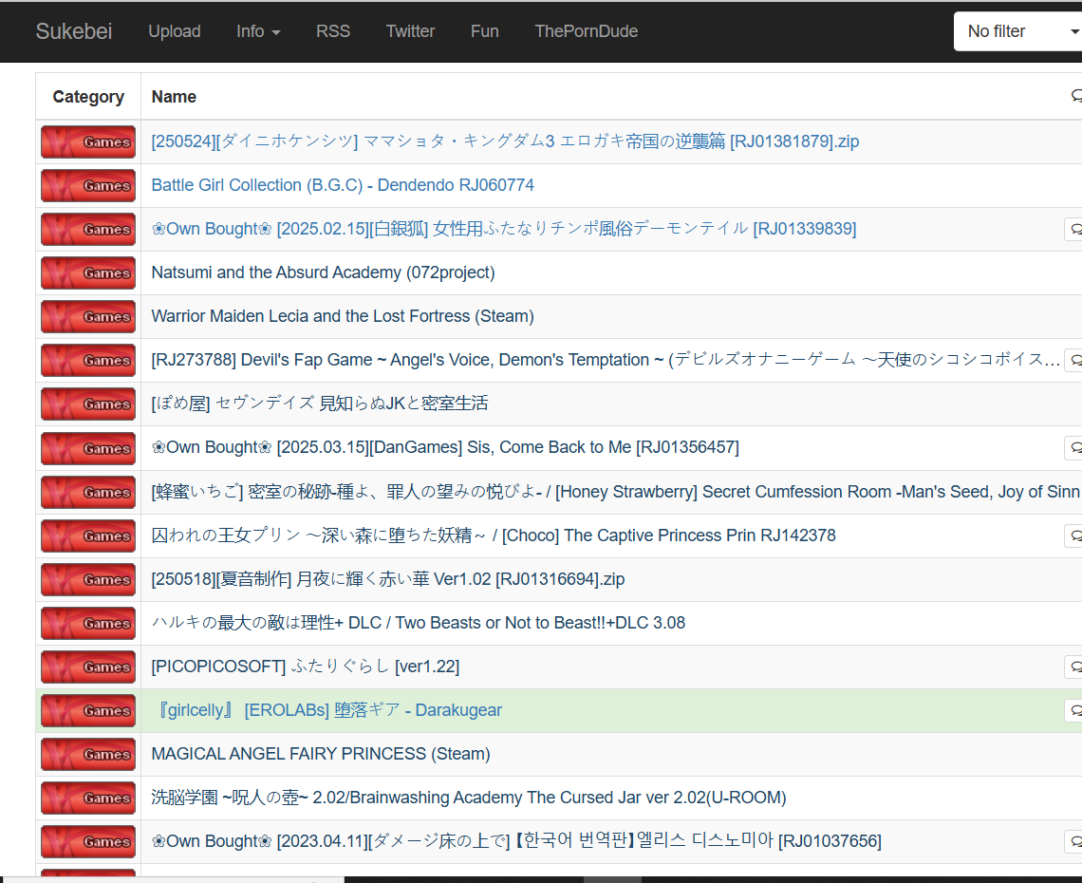Open the Fun navbar link

click(484, 31)
